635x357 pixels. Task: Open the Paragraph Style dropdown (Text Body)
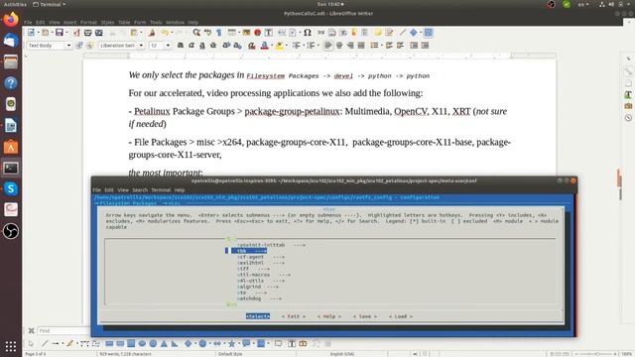(68, 46)
